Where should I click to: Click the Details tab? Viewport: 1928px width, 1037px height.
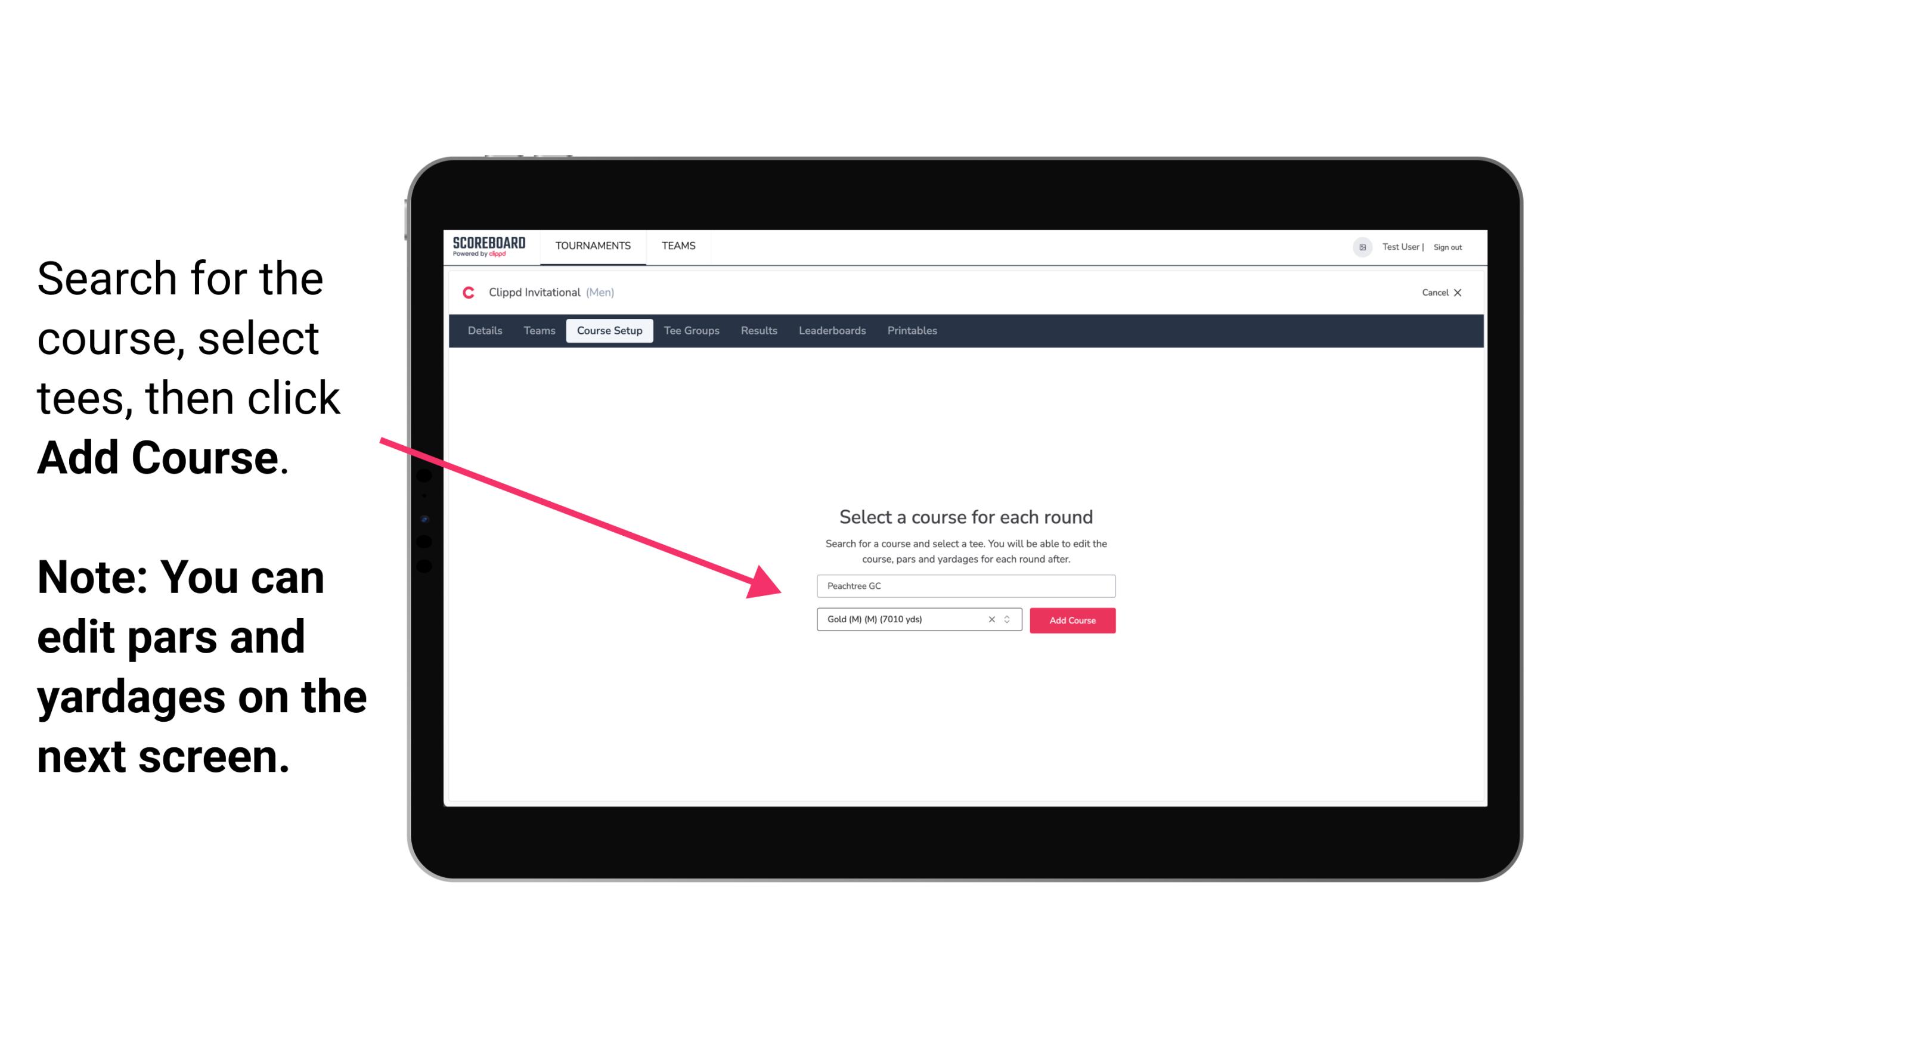coord(483,331)
